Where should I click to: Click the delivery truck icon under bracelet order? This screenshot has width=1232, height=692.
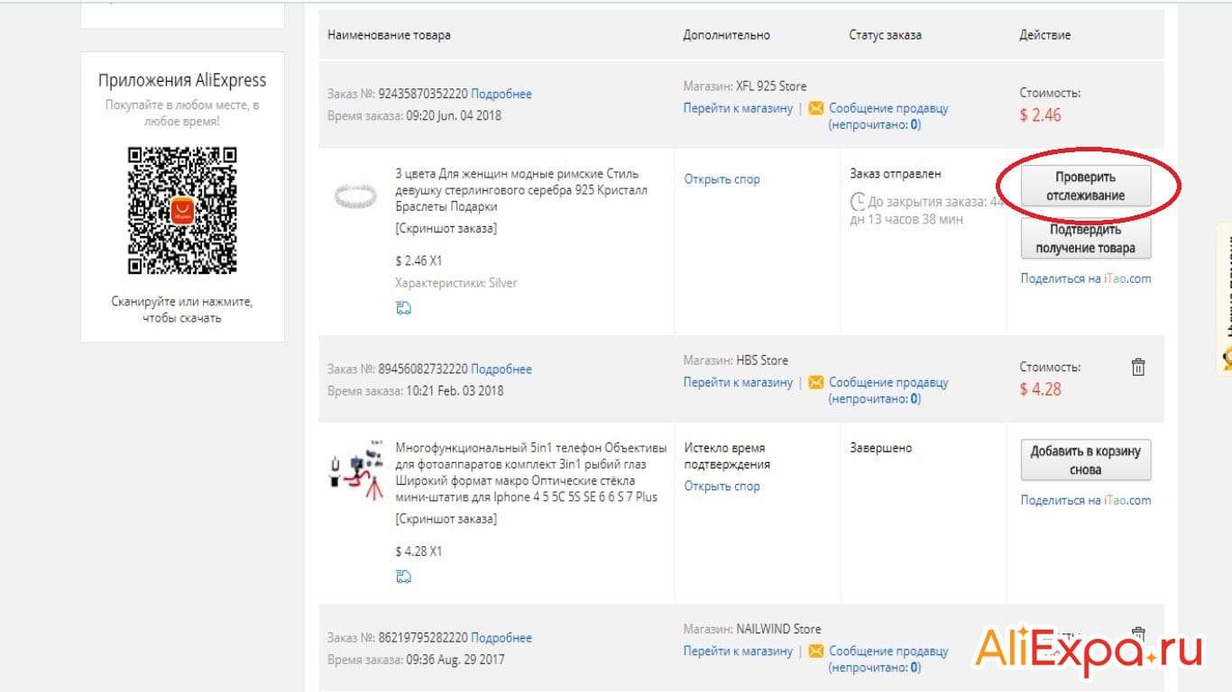(x=403, y=308)
